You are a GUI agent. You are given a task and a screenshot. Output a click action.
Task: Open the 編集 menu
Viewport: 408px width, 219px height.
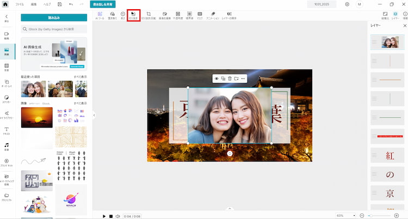34,4
